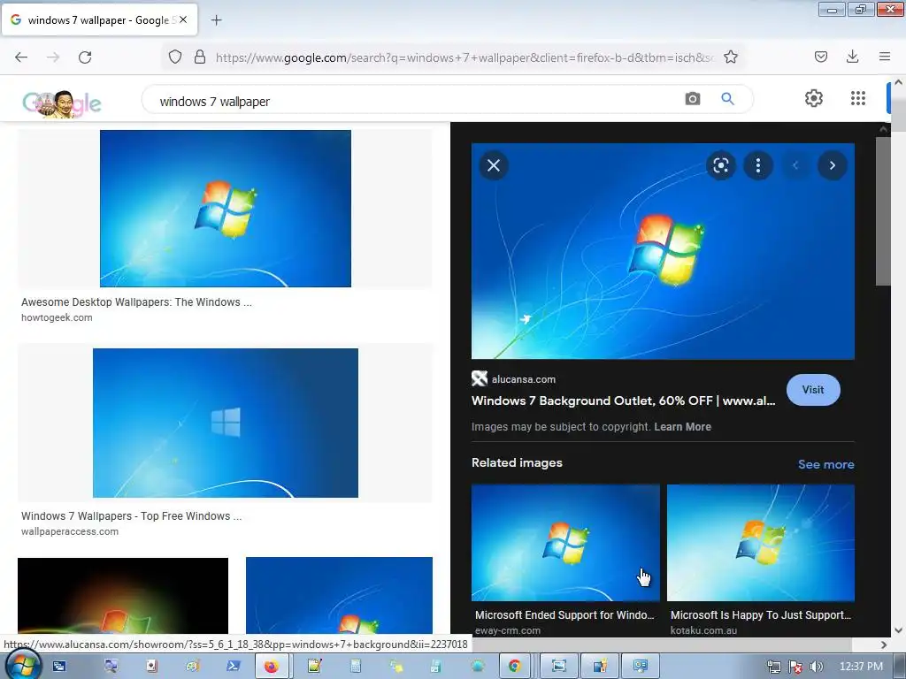Viewport: 906px width, 679px height.
Task: Click the Solitaire cards taskbar icon
Action: click(x=151, y=667)
